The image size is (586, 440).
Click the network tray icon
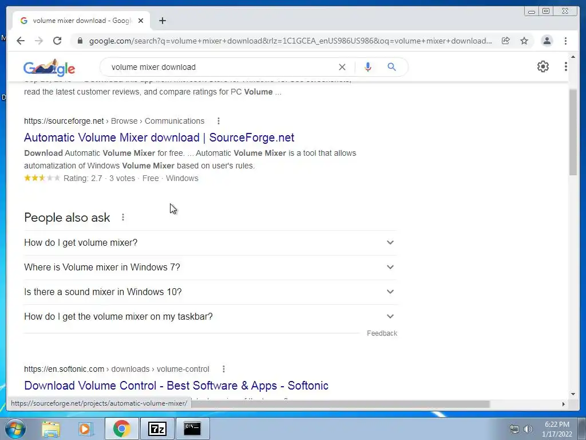(514, 429)
